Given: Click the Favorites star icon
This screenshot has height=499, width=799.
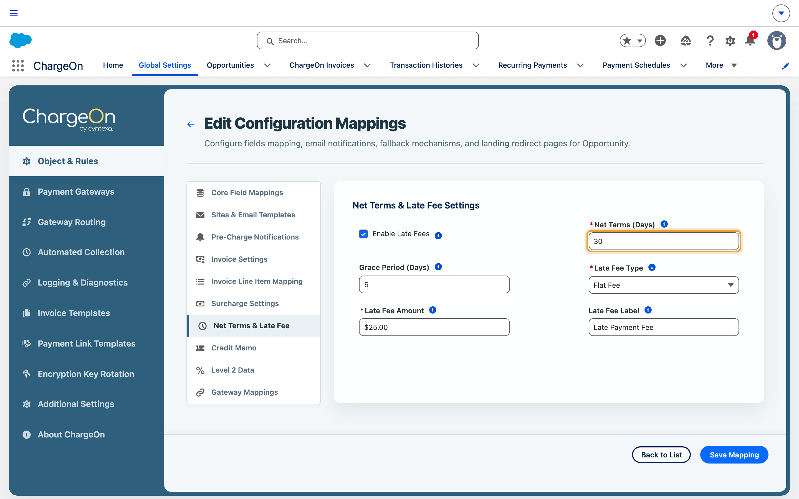Looking at the screenshot, I should (627, 40).
